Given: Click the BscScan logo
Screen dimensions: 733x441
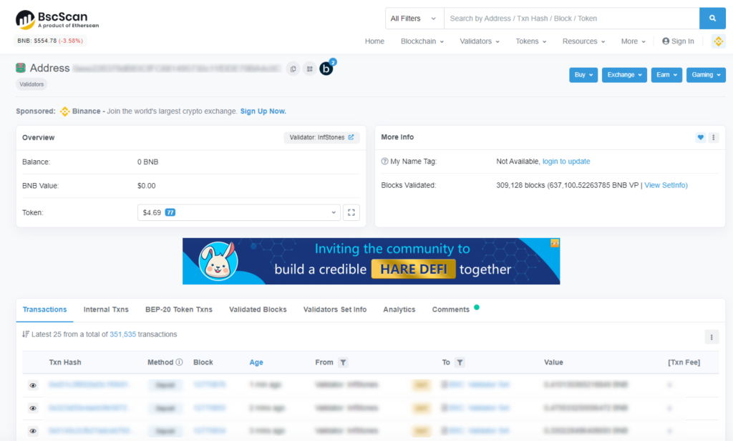Looking at the screenshot, I should pyautogui.click(x=57, y=19).
